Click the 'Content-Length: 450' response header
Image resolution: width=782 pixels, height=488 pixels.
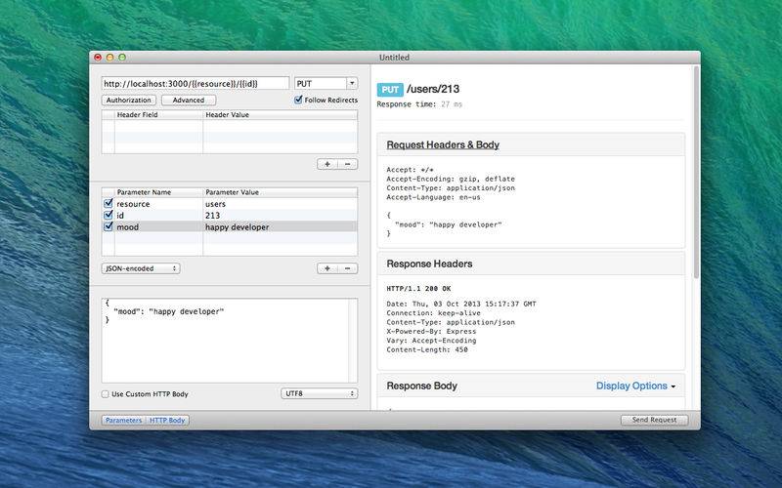pos(427,349)
